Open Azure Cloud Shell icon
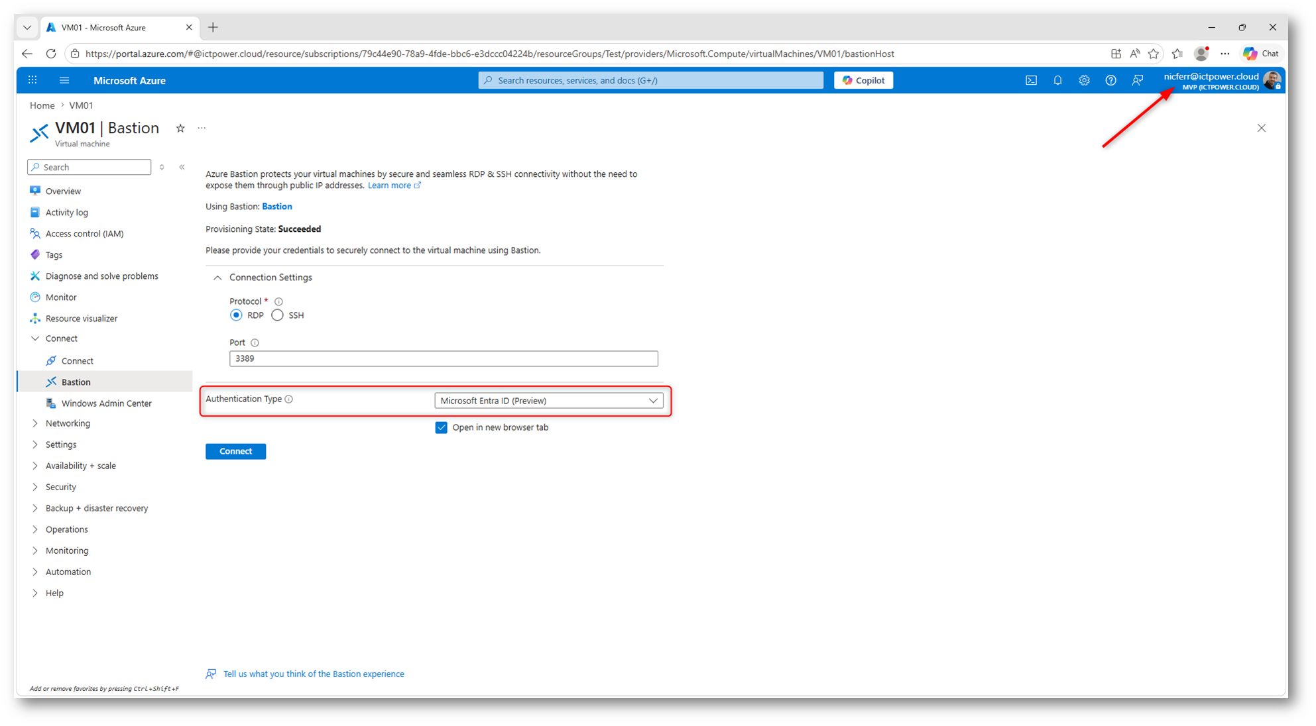The width and height of the screenshot is (1316, 726). pyautogui.click(x=1031, y=80)
